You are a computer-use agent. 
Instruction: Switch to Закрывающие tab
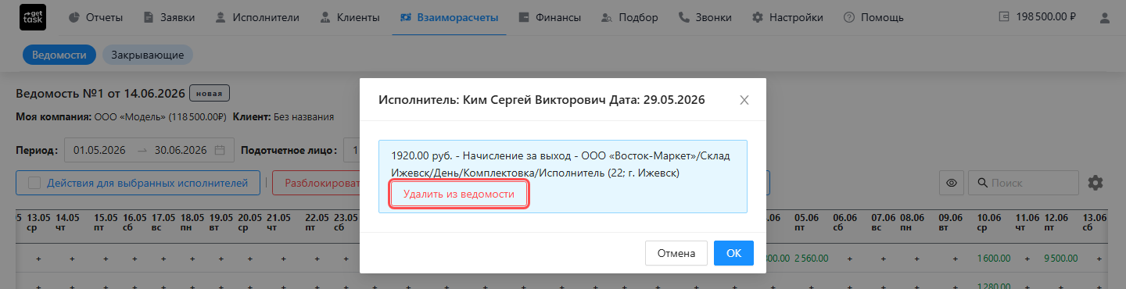tap(148, 55)
